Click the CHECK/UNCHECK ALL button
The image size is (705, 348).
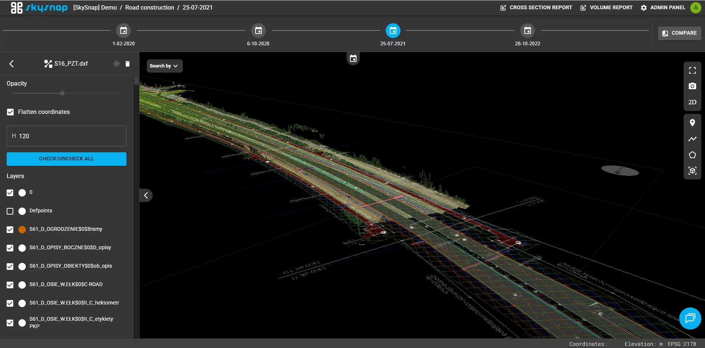[x=66, y=159]
